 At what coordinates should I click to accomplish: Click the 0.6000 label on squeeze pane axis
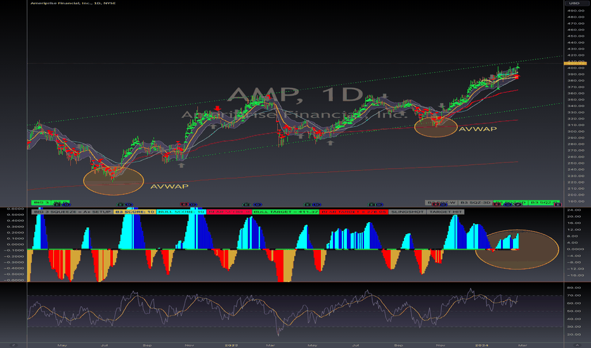[16, 209]
